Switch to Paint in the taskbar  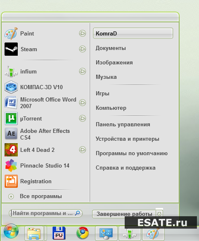pos(153,234)
